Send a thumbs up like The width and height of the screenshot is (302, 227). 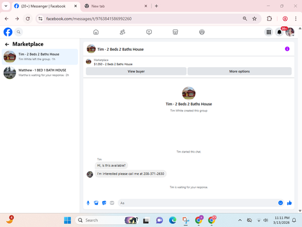point(289,203)
